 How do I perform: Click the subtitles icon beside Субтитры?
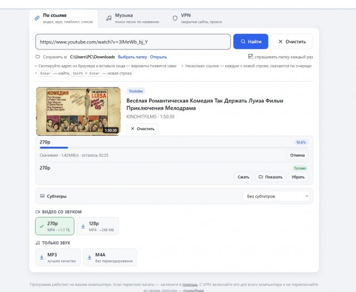tap(42, 196)
